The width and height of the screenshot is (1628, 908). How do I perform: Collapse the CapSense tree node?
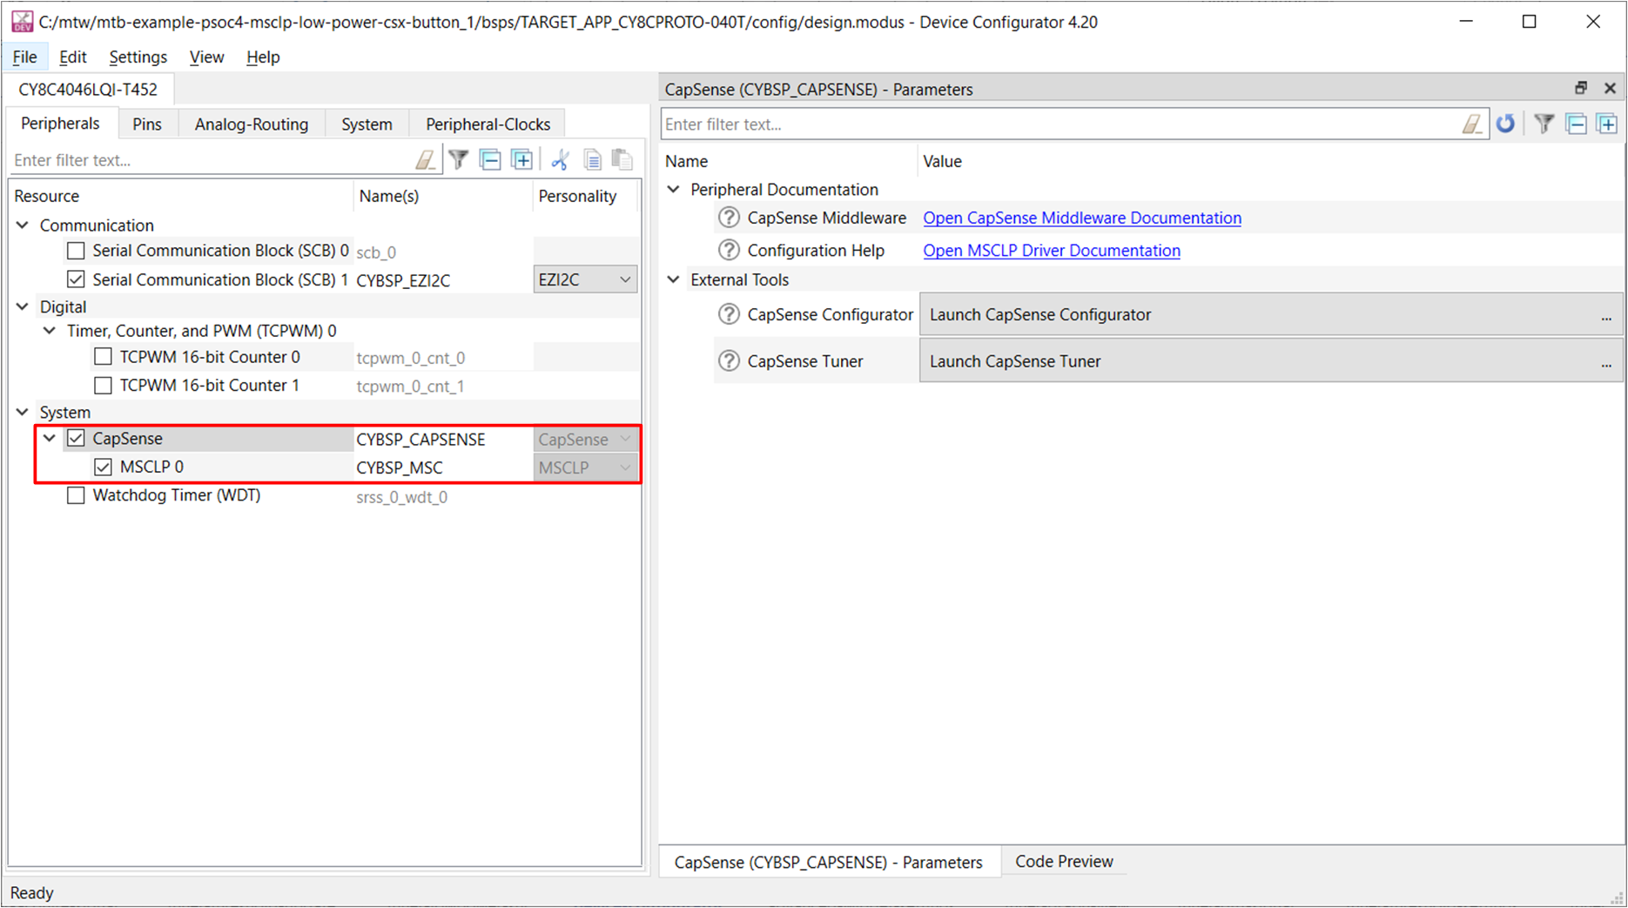50,439
